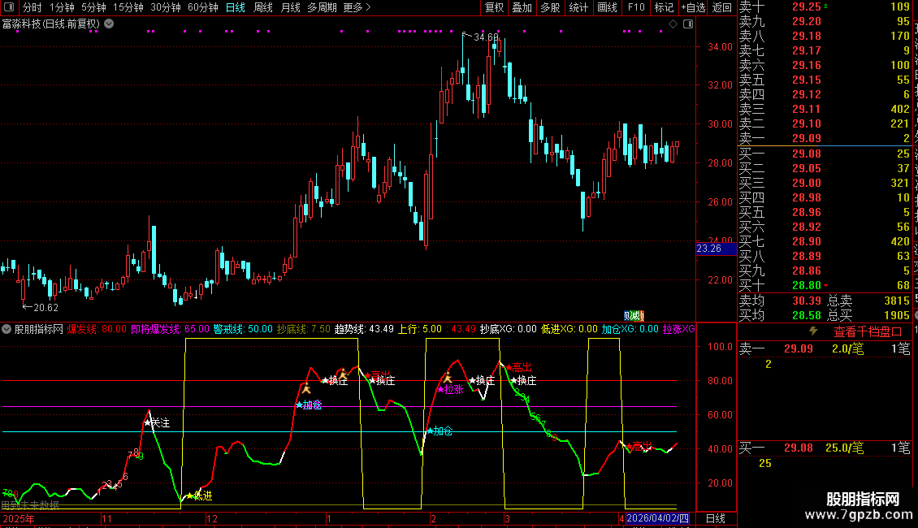Click the 查看千档盘口 link

coord(868,331)
